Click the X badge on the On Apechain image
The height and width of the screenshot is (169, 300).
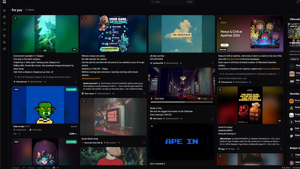[x=152, y=18]
